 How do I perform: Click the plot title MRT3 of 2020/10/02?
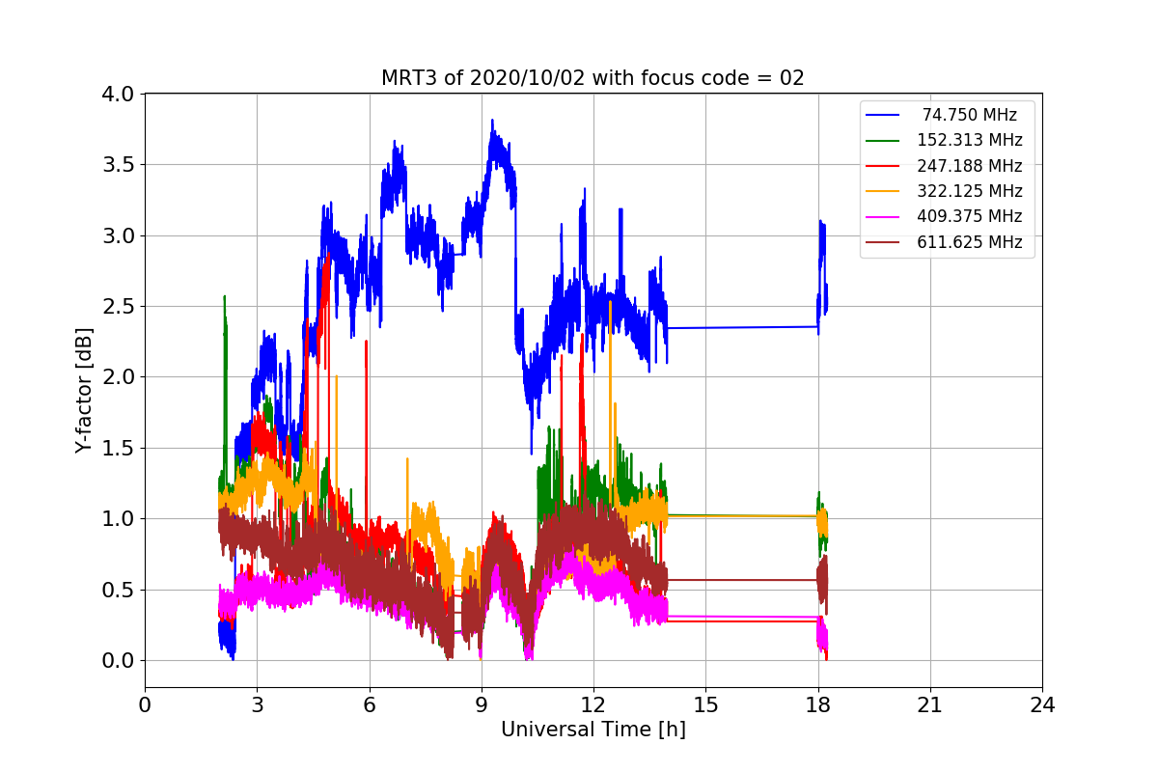[x=593, y=78]
